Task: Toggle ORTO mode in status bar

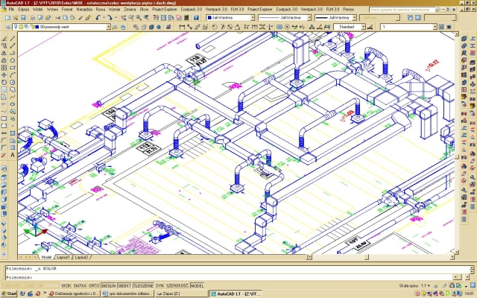Action: coord(95,285)
